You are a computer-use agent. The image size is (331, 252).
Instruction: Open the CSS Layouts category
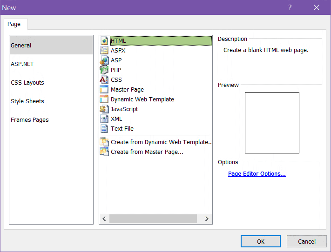(27, 83)
